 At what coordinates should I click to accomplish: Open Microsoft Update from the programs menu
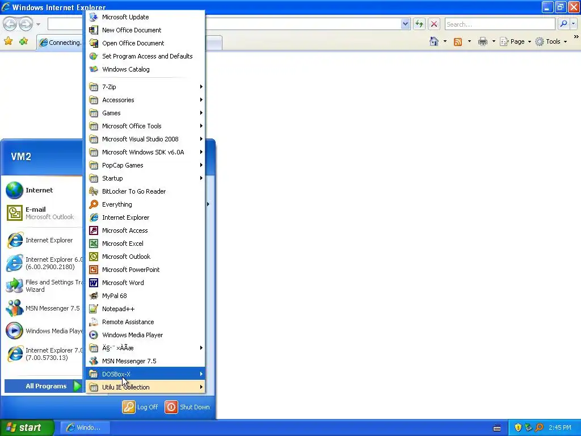click(x=145, y=17)
